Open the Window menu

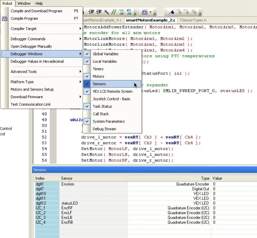point(24,3)
